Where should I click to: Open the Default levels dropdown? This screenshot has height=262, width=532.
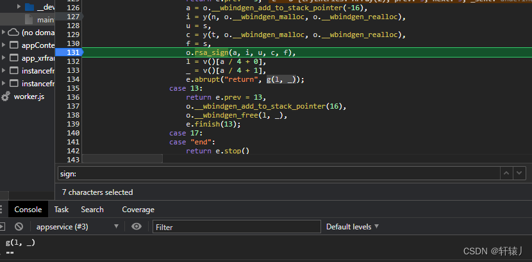(352, 226)
